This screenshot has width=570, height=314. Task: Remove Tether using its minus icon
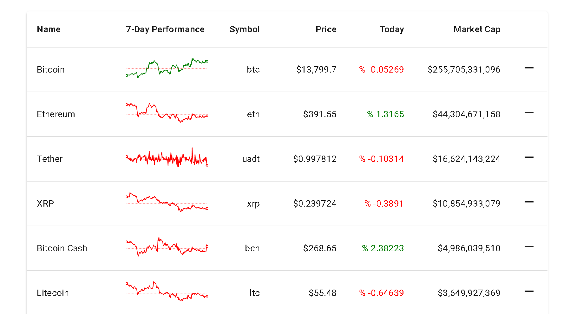click(x=529, y=157)
